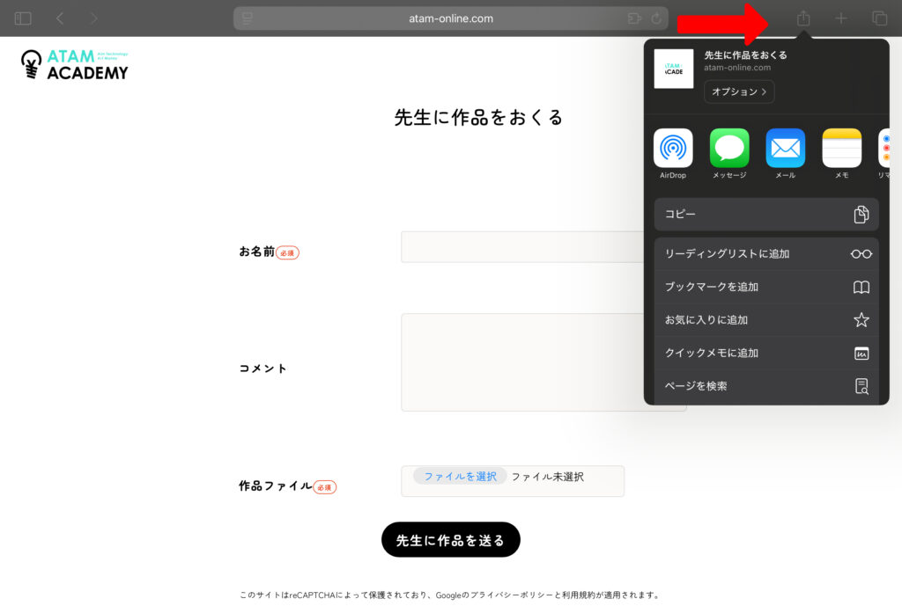Select クイックメモに追加 option
Viewport: 902px width, 606px height.
click(x=766, y=353)
